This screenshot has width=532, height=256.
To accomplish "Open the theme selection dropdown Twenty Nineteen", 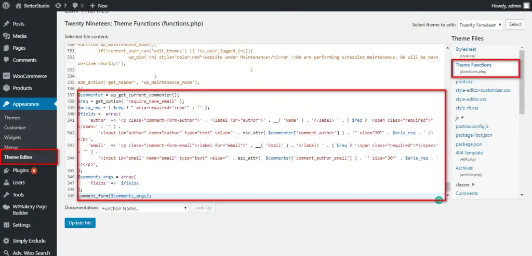I will [480, 25].
